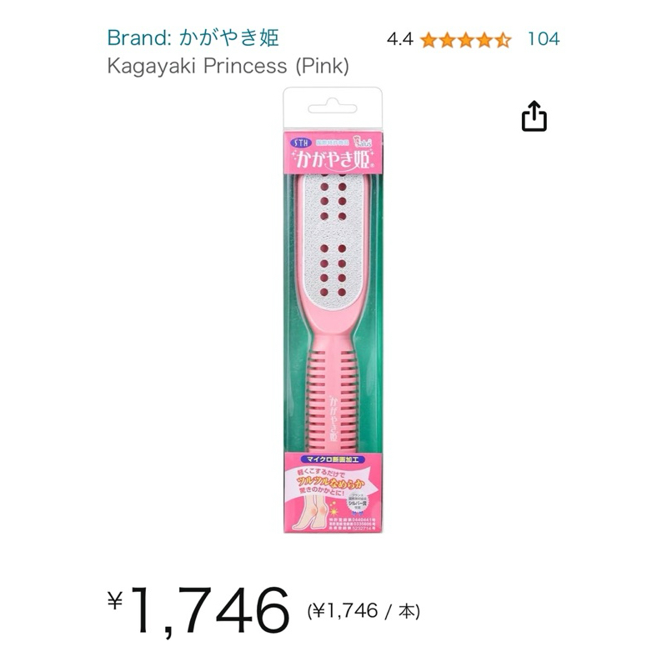The height and width of the screenshot is (667, 667).
Task: Click the half-filled fifth rating star
Action: (503, 40)
